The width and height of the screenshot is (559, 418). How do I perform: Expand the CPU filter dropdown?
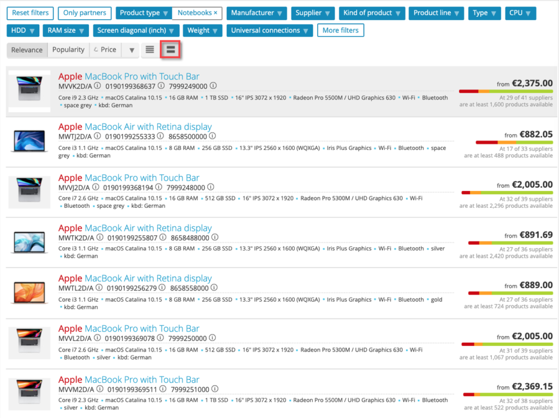pyautogui.click(x=520, y=13)
